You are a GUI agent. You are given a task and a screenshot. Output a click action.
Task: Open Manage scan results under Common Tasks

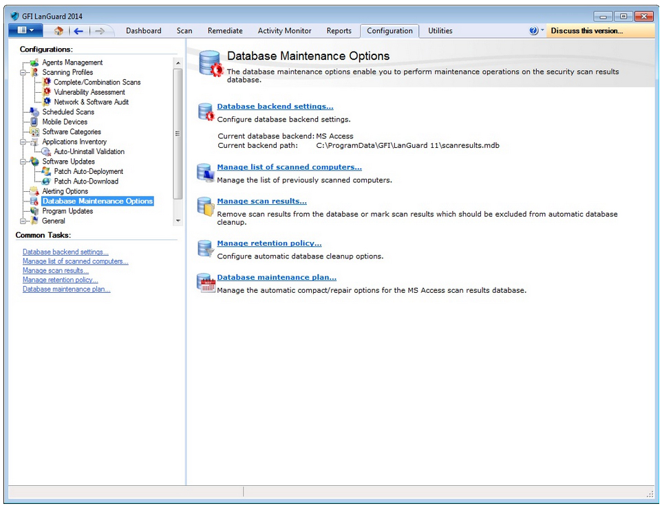click(x=56, y=270)
